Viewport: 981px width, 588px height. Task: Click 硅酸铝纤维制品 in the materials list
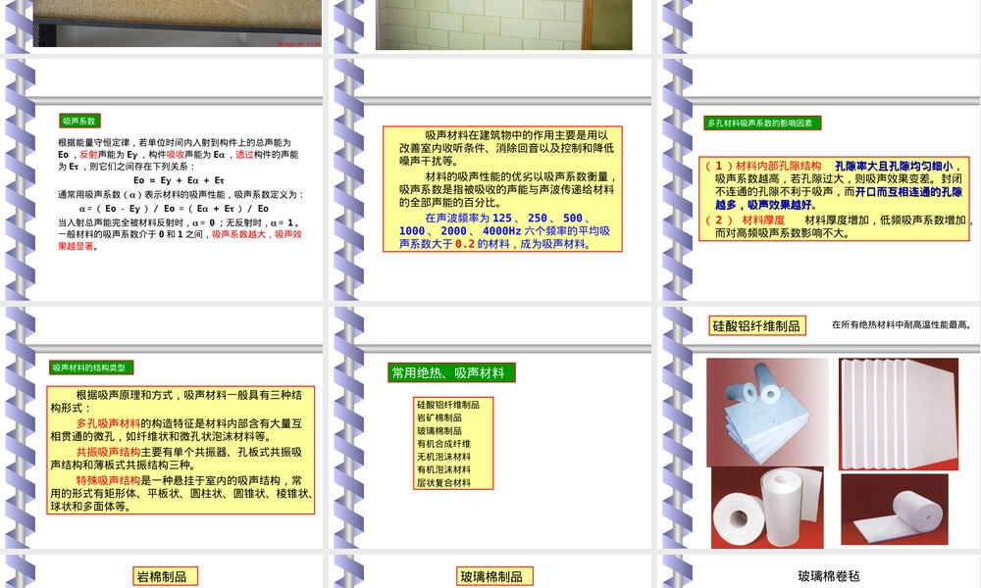tap(448, 405)
